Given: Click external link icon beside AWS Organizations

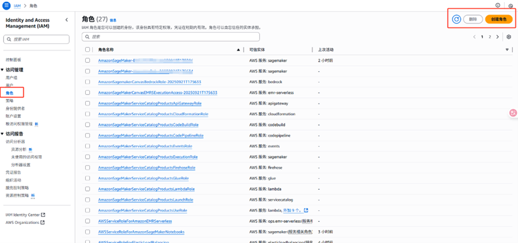Looking at the screenshot, I should click(42, 223).
